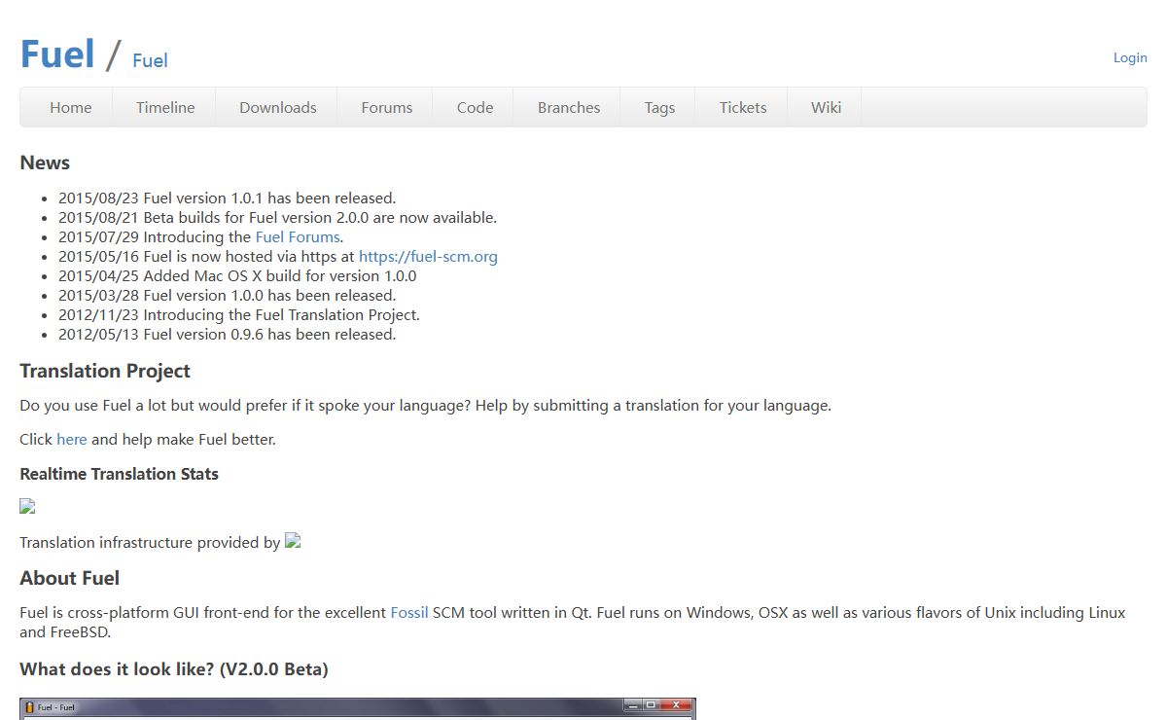Follow the Fuel Forums link in News
This screenshot has width=1167, height=720.
click(x=298, y=237)
